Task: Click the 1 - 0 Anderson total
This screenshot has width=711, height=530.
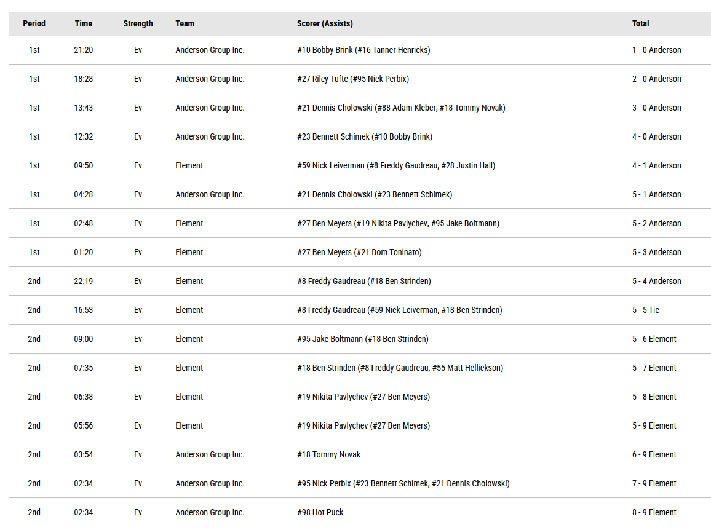Action: tap(657, 50)
